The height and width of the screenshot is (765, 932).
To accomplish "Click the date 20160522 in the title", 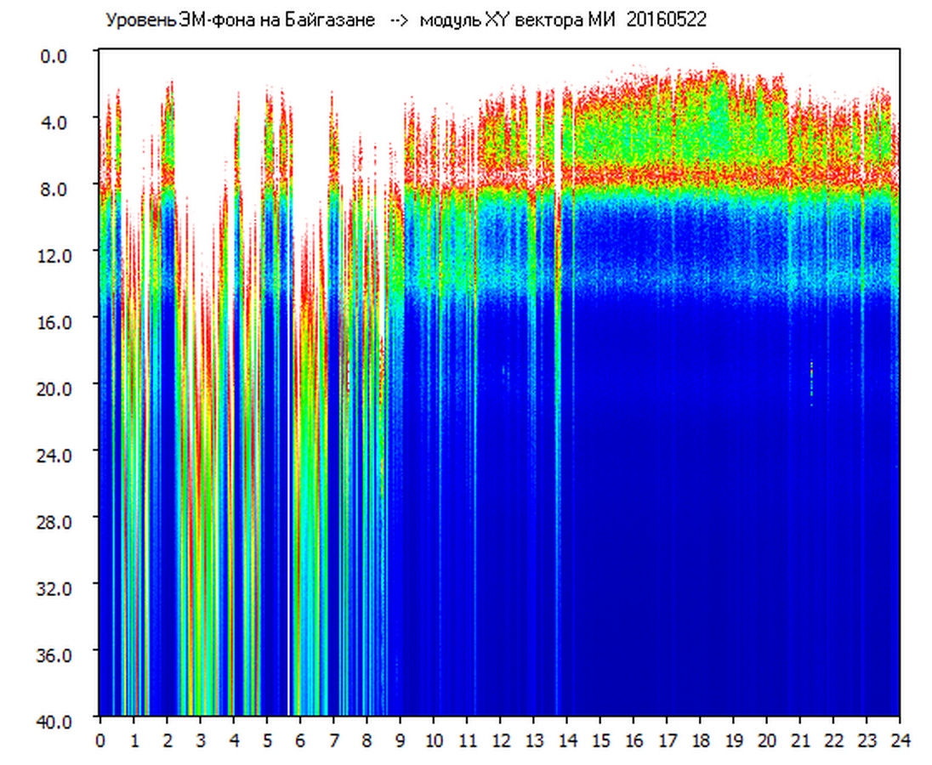I will point(666,20).
